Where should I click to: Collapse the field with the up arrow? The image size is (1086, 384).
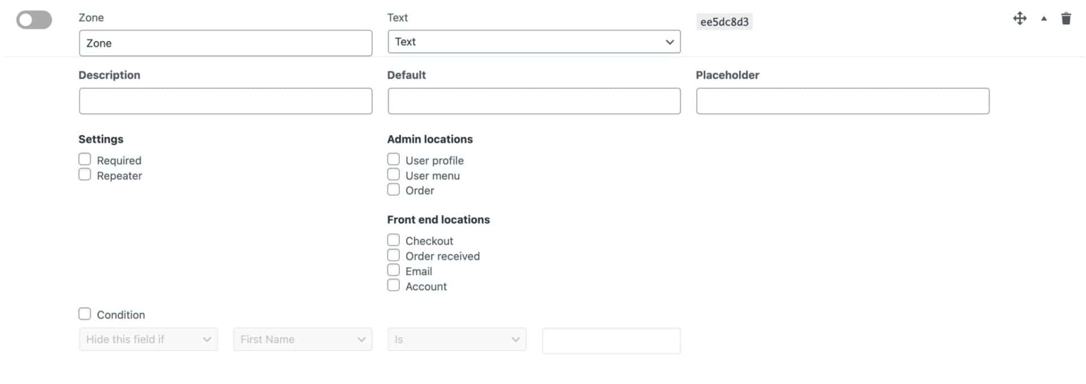coord(1044,19)
